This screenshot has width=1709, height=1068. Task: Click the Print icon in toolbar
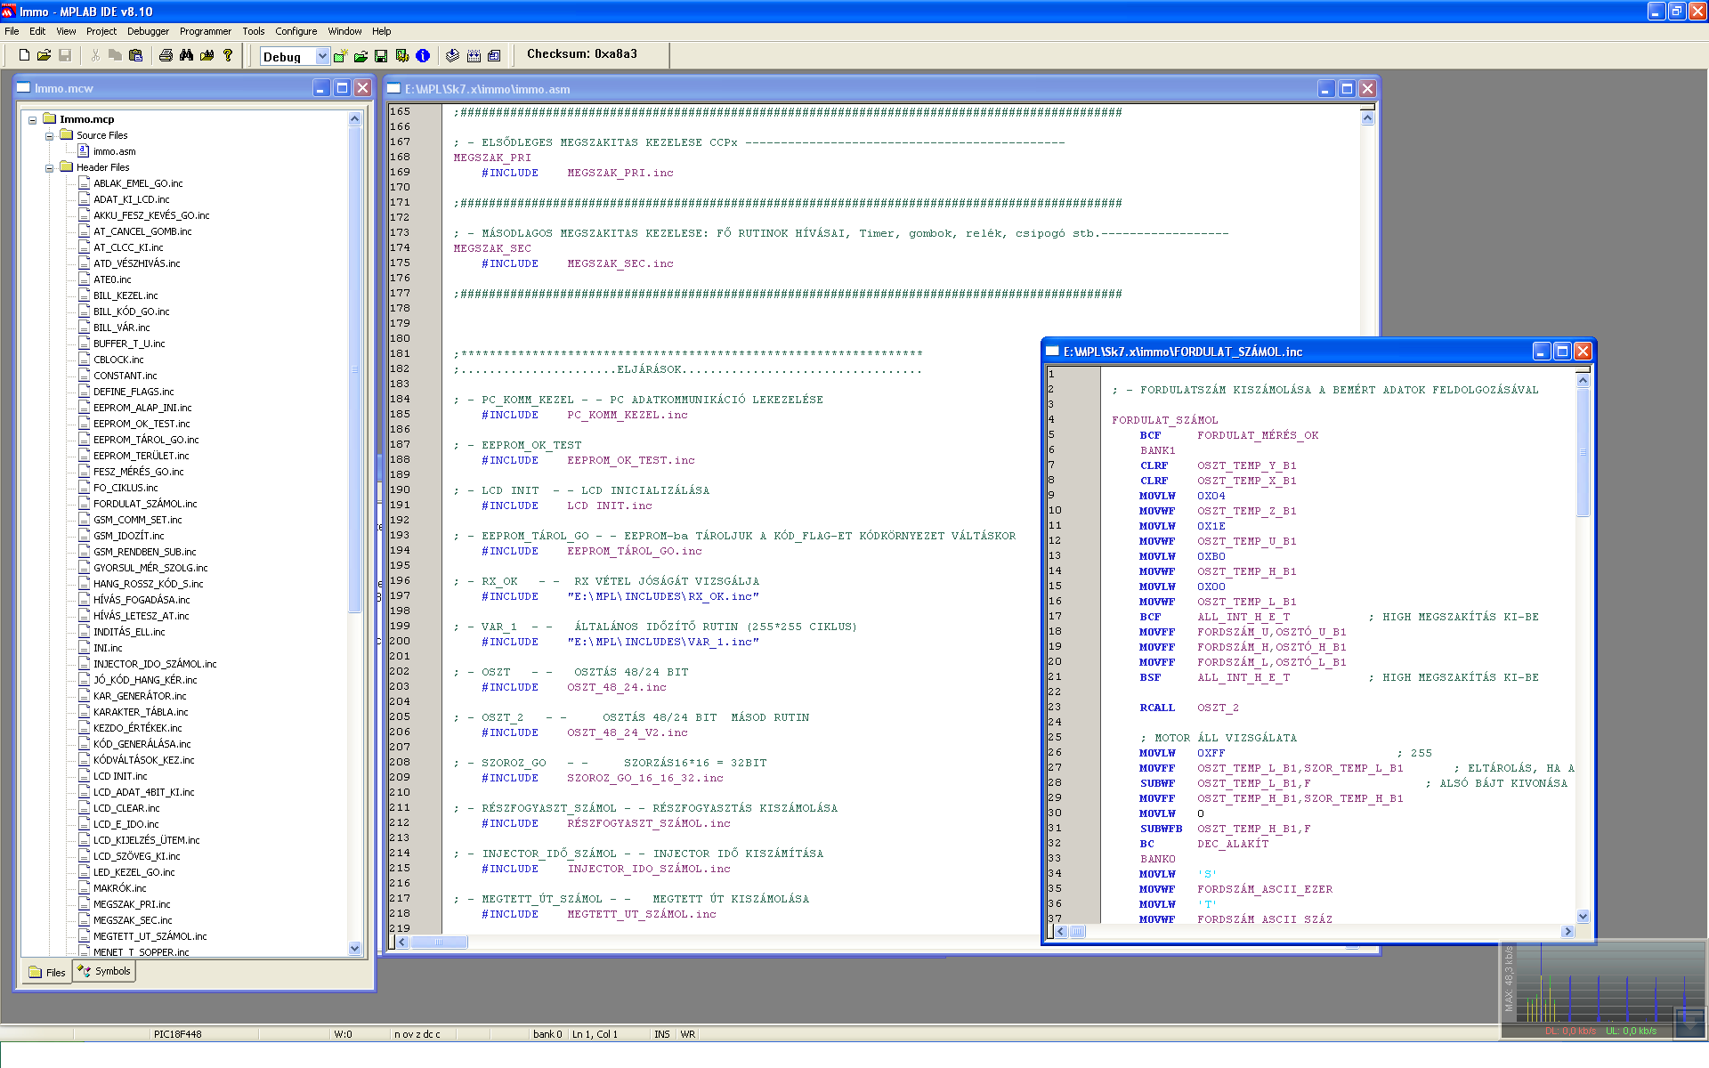click(166, 55)
